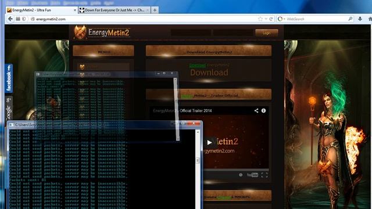The width and height of the screenshot is (372, 209).
Task: Close the Down For Everyone tab
Action: [148, 10]
